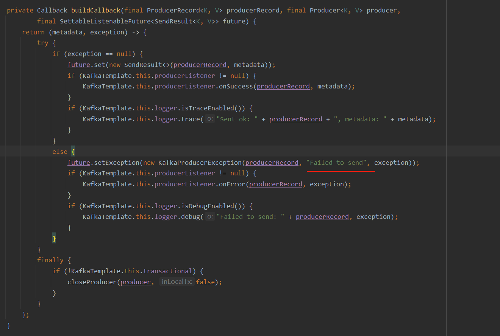The width and height of the screenshot is (500, 336).
Task: Click the parameter hint before "Failed to send: "
Action: coord(209,217)
